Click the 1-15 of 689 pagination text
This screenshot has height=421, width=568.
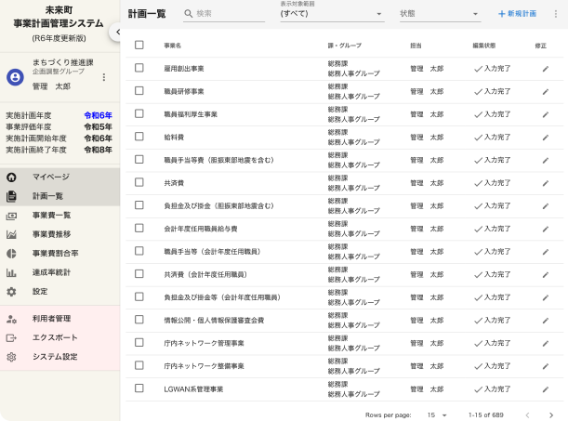(x=486, y=415)
